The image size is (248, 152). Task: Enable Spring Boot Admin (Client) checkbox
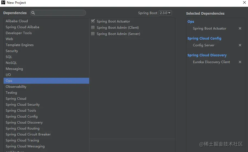[93, 27]
